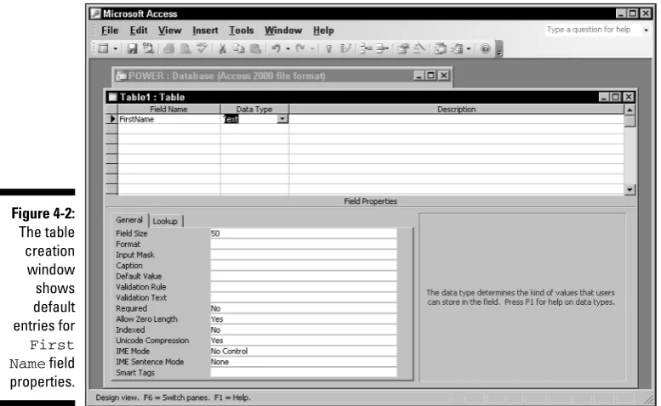
Task: Open the help question box dropdown arrow
Action: coord(646,30)
